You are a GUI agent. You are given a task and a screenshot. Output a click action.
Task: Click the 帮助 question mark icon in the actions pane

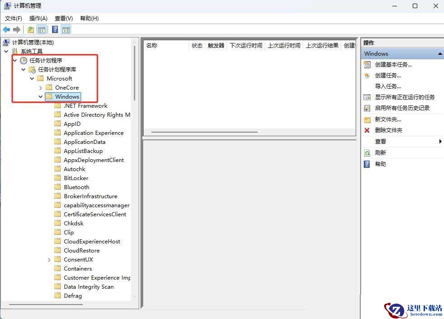(367, 164)
